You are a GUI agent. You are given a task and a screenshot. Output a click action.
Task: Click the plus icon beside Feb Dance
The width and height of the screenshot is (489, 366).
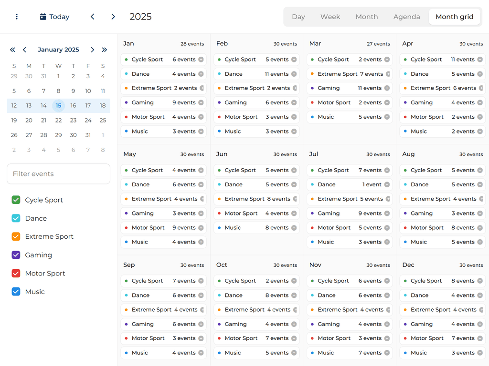pos(294,74)
